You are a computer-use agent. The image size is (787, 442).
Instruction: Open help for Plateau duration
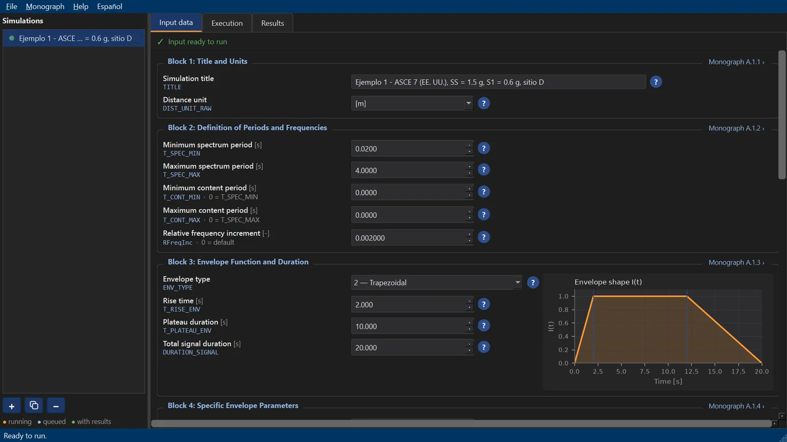tap(484, 326)
